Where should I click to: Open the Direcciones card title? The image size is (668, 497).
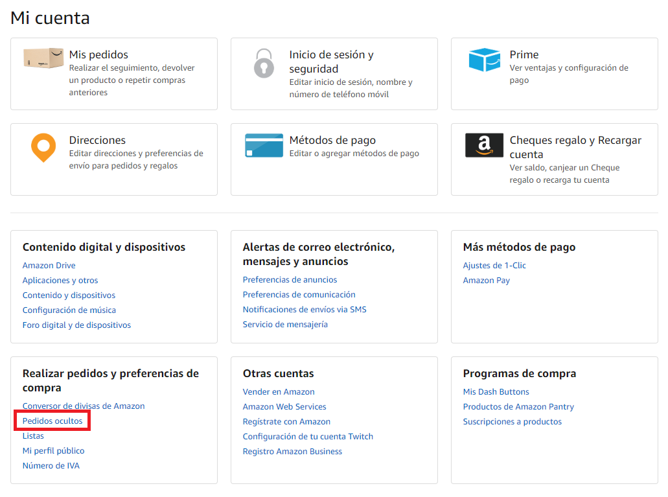pyautogui.click(x=97, y=140)
